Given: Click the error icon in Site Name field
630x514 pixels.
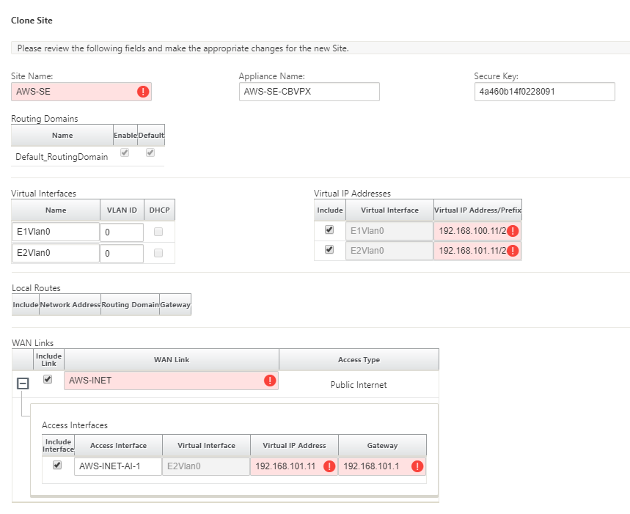Looking at the screenshot, I should click(143, 92).
